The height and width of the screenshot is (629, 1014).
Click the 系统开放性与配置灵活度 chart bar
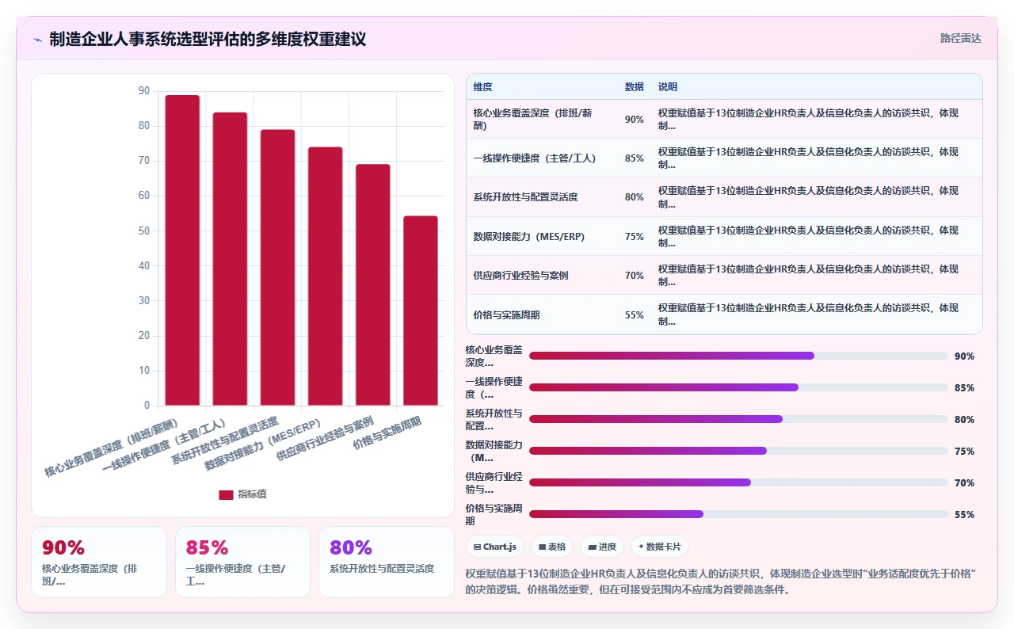(277, 268)
